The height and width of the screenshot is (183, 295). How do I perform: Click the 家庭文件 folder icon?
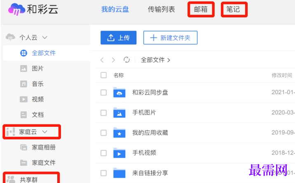click(x=23, y=163)
